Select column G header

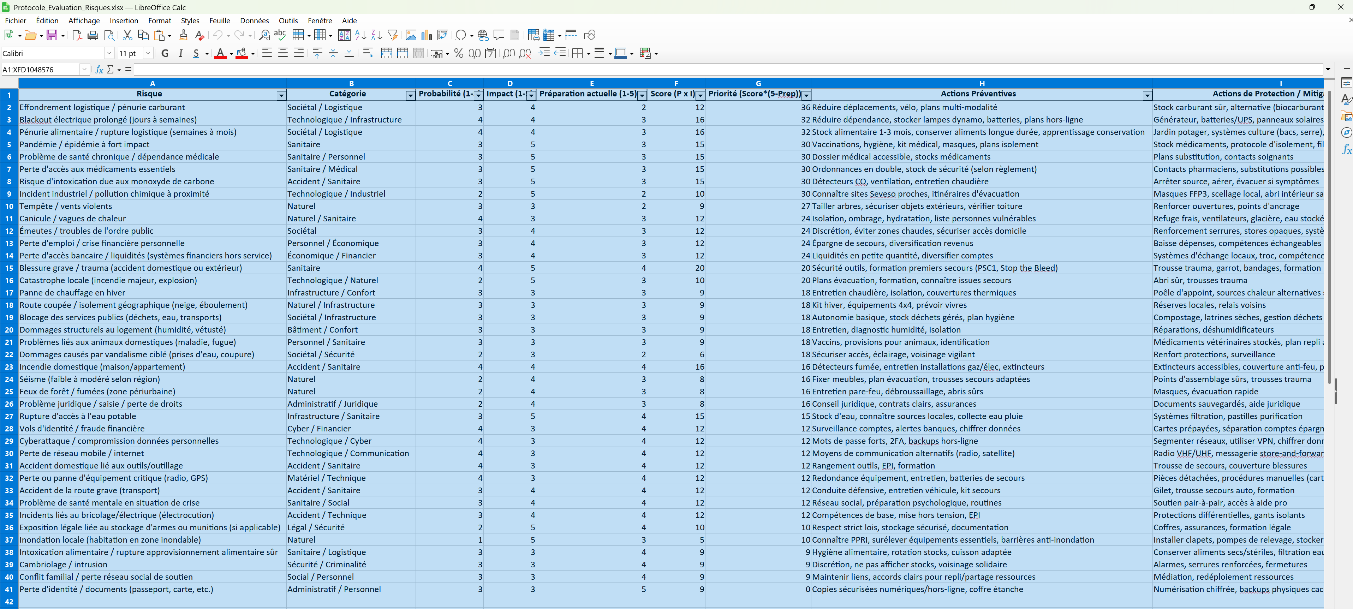click(x=757, y=83)
